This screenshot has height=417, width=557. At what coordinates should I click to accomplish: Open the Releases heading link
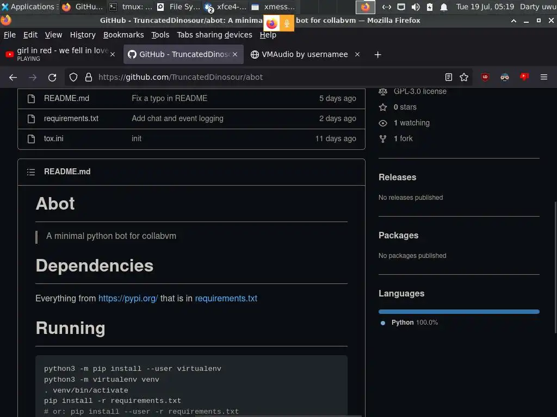tap(397, 178)
